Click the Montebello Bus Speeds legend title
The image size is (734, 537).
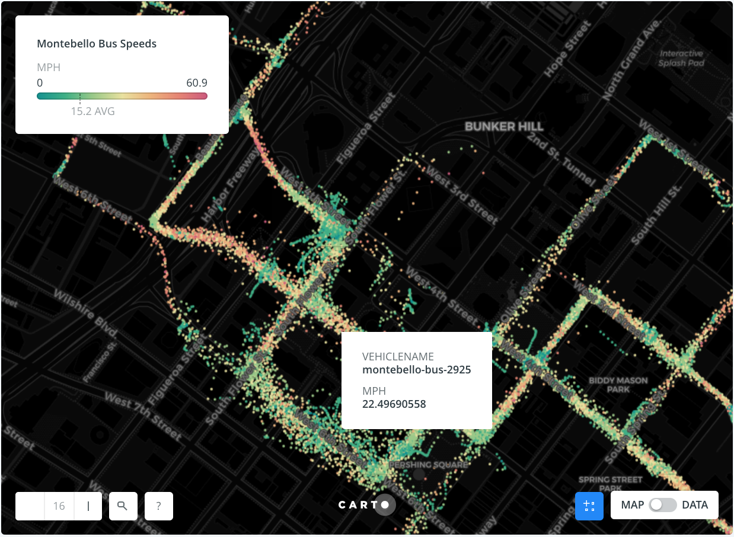pyautogui.click(x=97, y=43)
